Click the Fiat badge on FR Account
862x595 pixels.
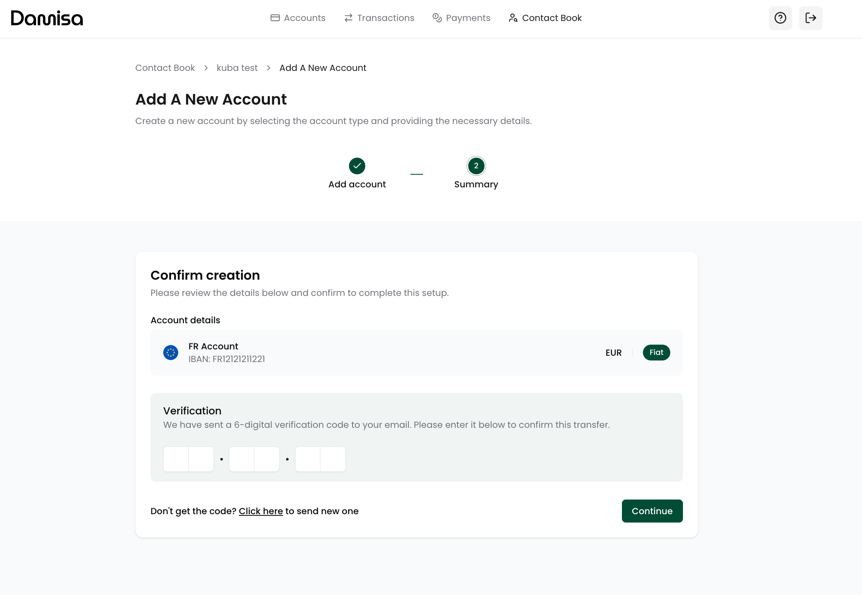[x=656, y=353]
